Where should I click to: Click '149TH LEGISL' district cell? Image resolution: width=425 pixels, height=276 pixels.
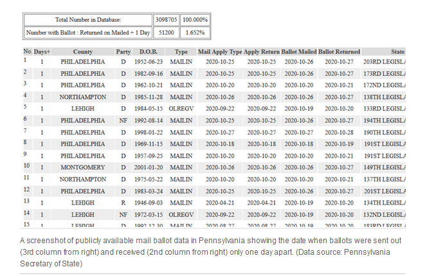coord(384,167)
